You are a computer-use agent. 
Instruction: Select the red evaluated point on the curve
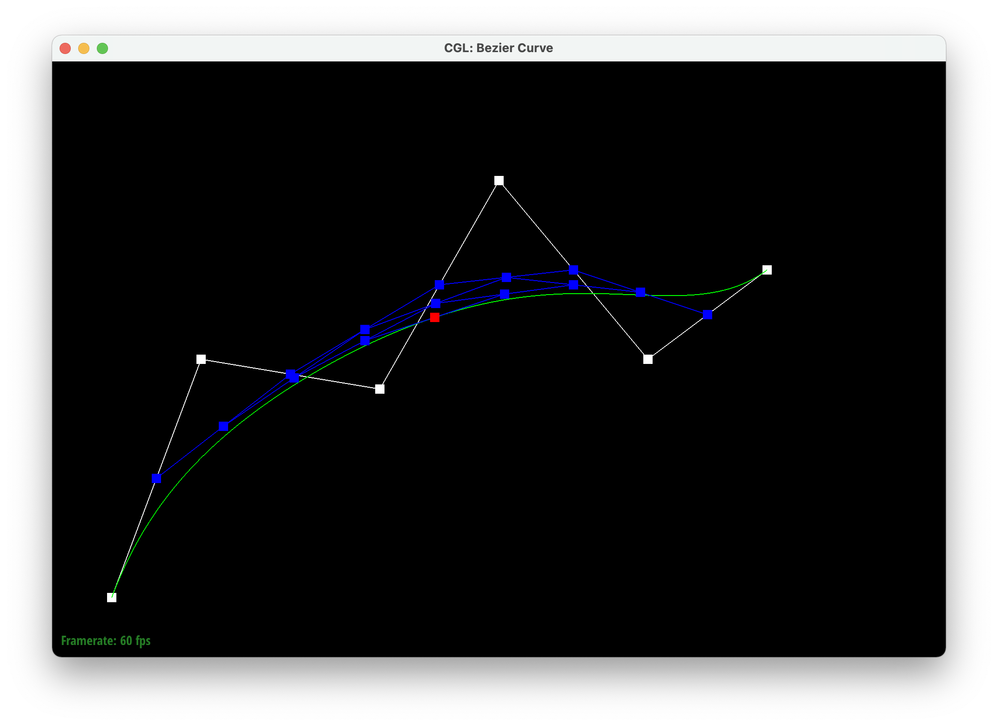[x=435, y=317]
